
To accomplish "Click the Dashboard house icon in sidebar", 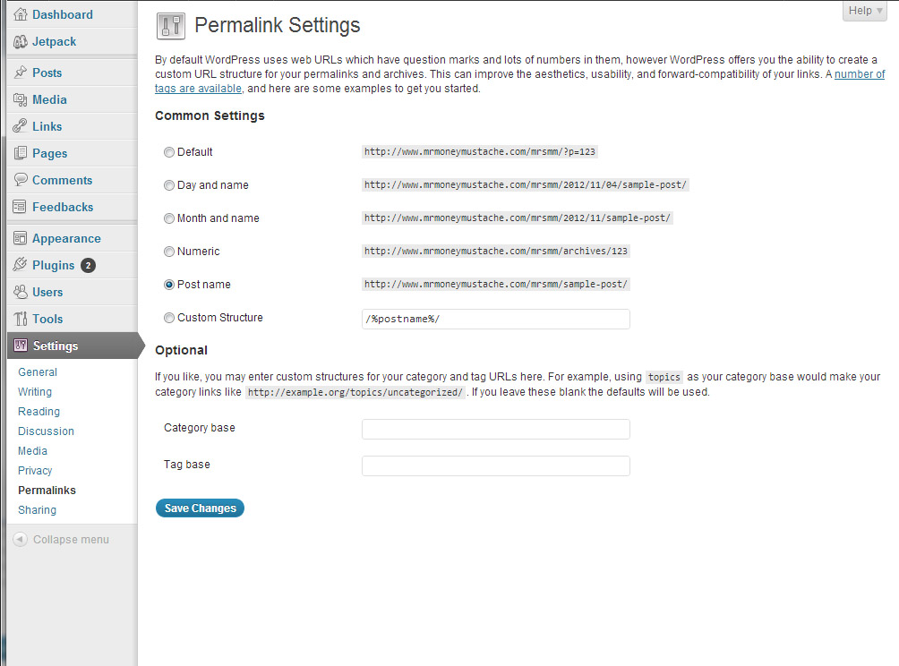I will click(x=21, y=14).
